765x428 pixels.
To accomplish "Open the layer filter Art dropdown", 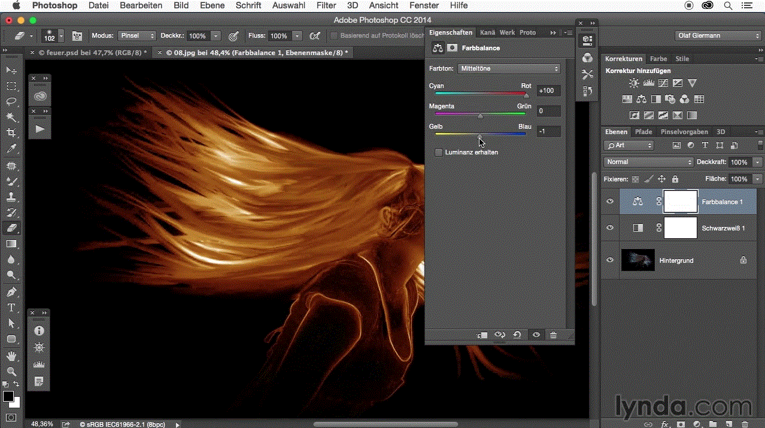I will (629, 145).
